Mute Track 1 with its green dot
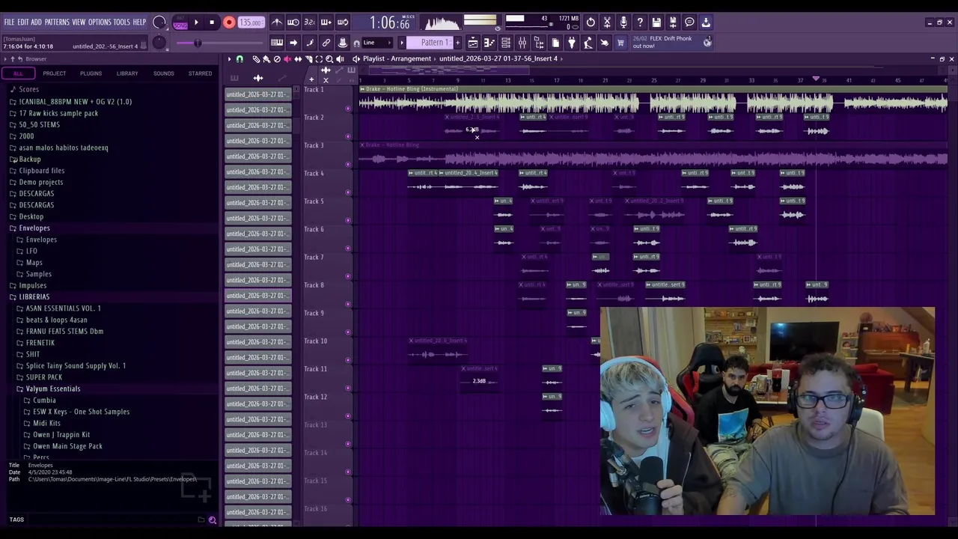The height and width of the screenshot is (539, 958). [x=348, y=108]
